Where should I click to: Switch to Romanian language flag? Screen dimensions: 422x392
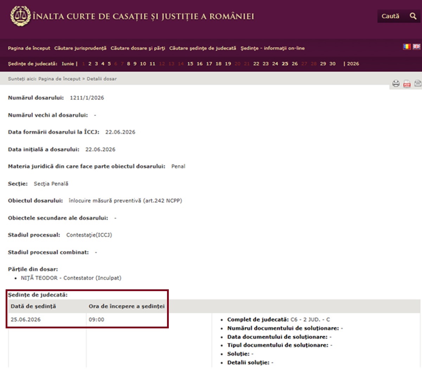(x=407, y=46)
